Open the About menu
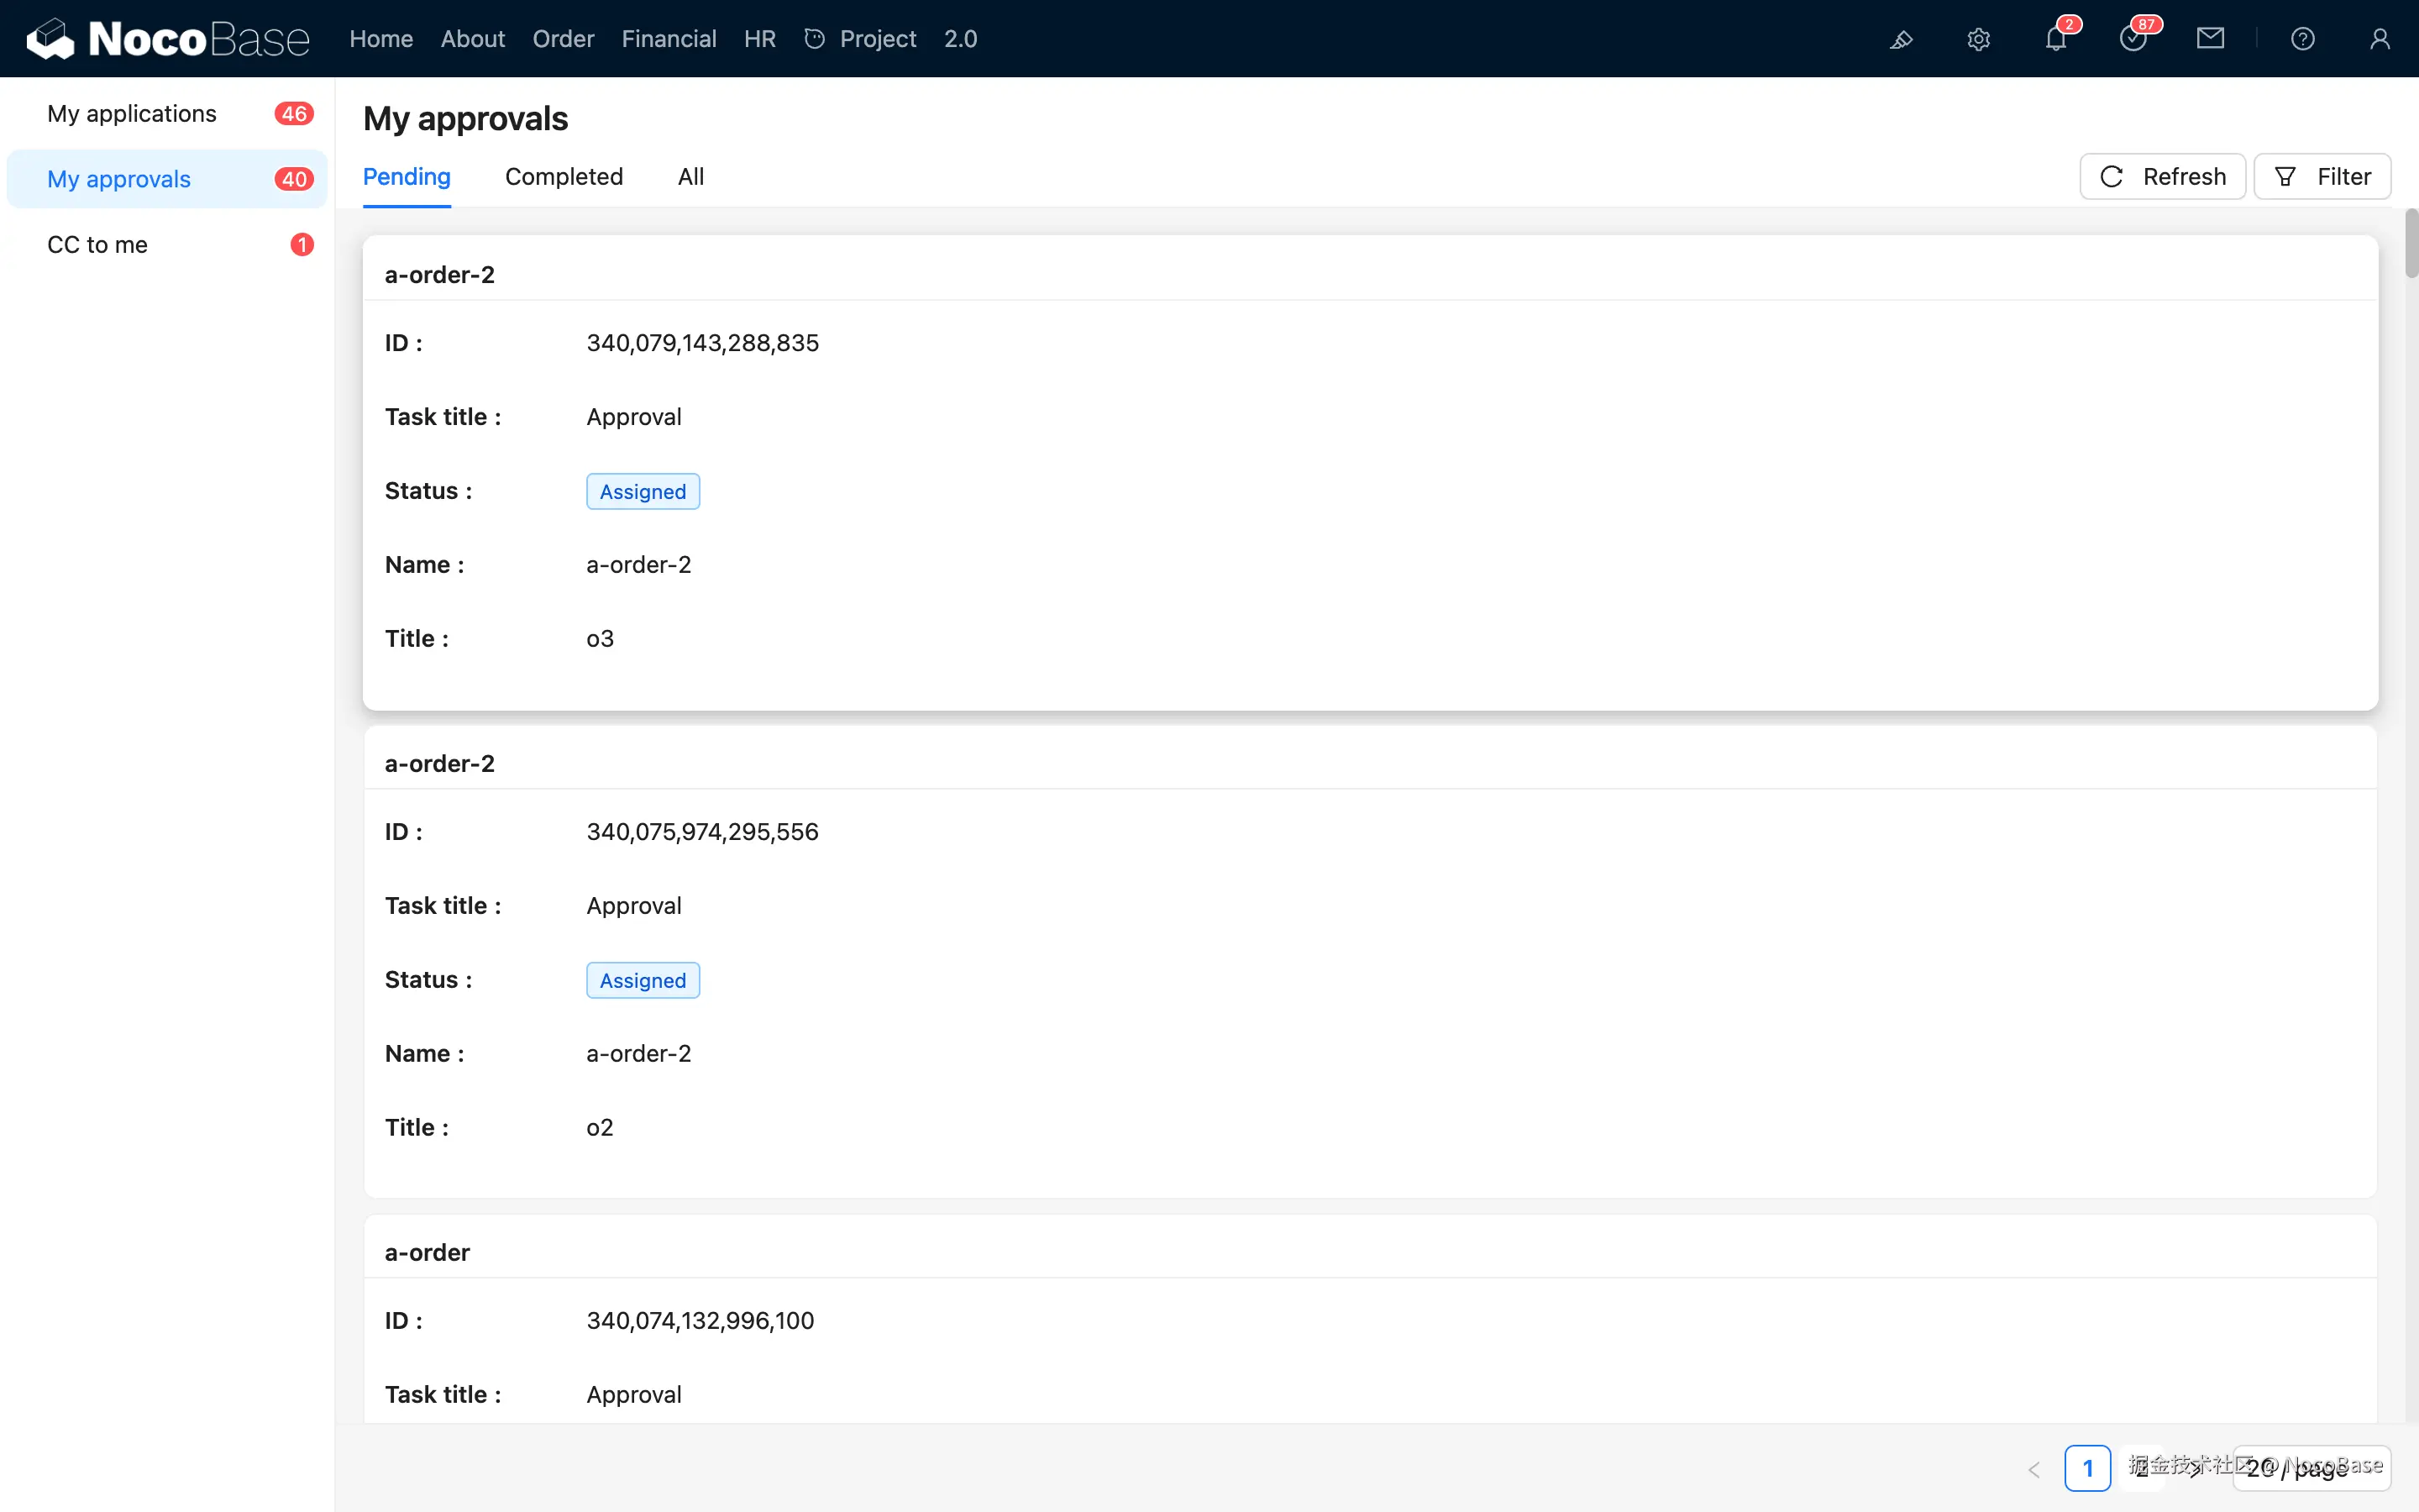2419x1512 pixels. 473,39
